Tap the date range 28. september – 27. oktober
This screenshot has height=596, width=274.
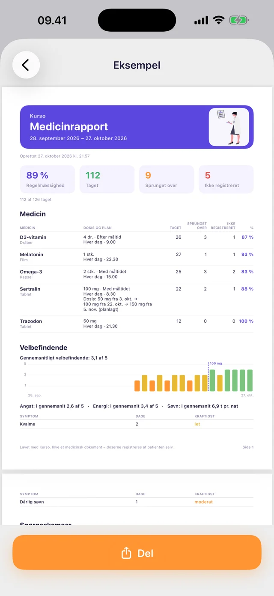coord(78,138)
